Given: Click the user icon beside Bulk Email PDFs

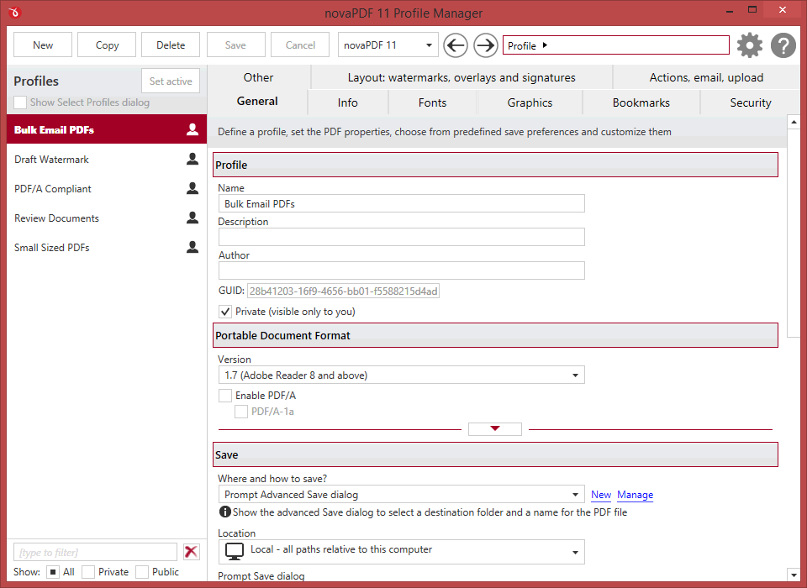Looking at the screenshot, I should [193, 129].
